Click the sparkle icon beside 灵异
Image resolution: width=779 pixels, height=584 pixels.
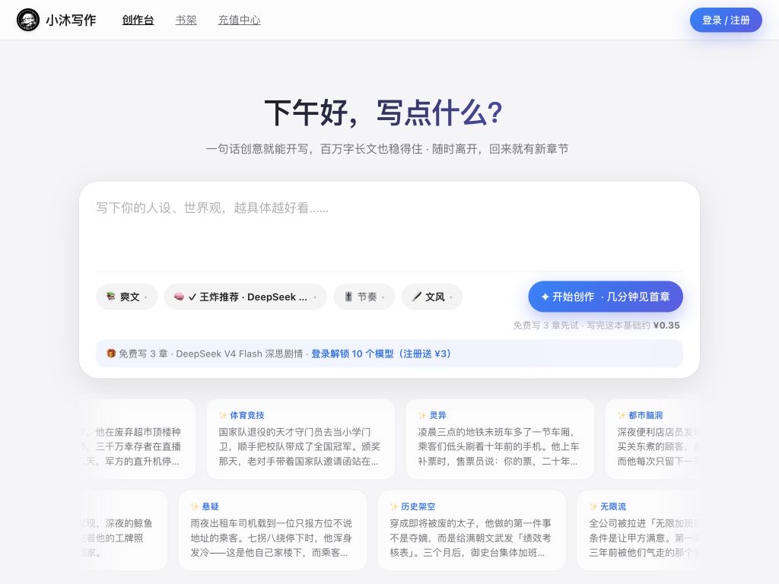coord(422,415)
